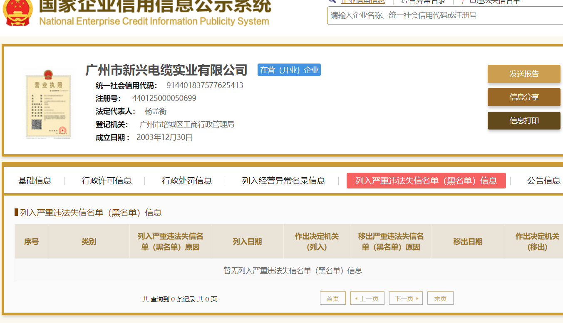
Task: Click the 暂无列入严重违法失信名单（黑名单）信息 empty message
Action: (293, 271)
